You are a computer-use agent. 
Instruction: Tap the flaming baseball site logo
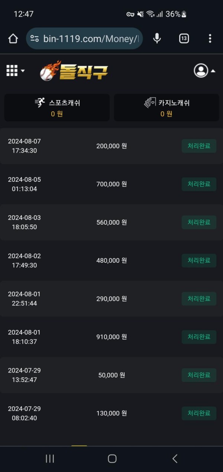point(74,70)
